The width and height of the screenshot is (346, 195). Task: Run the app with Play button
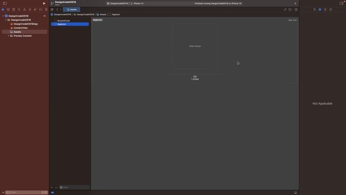click(44, 3)
